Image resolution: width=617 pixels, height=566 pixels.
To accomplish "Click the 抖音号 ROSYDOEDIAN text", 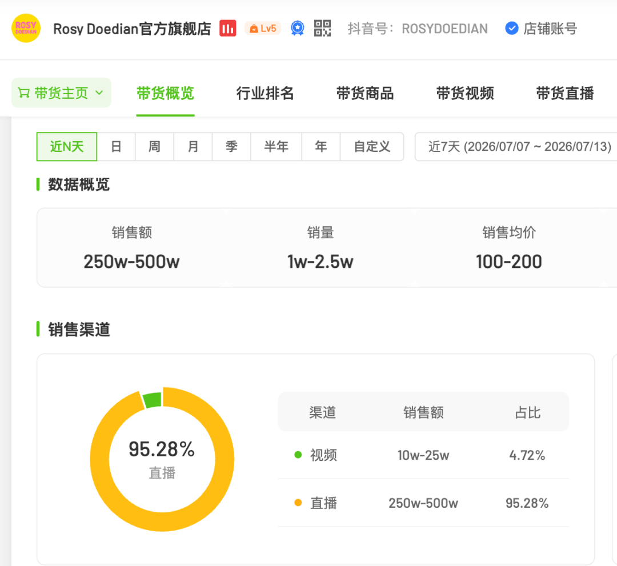I will point(418,29).
